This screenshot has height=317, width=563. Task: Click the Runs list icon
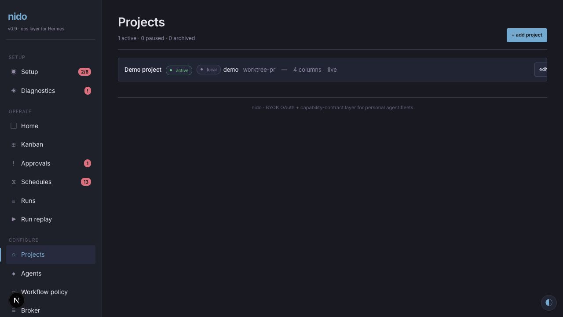14,201
